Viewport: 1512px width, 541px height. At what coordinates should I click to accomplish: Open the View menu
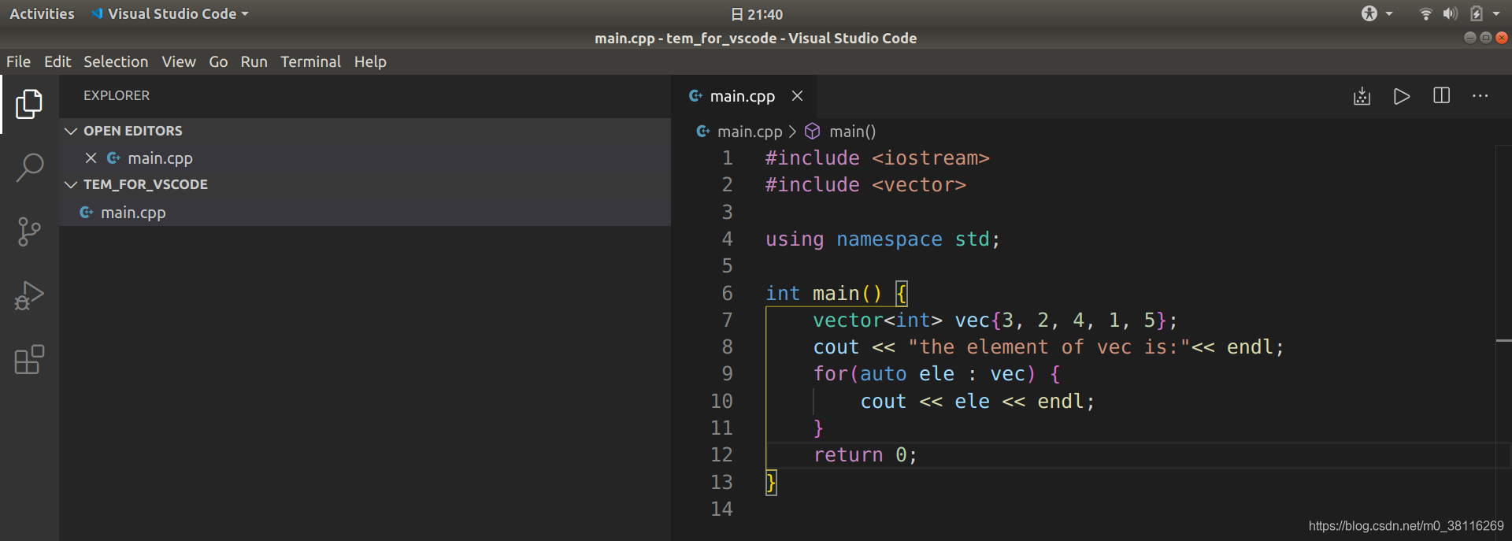179,61
